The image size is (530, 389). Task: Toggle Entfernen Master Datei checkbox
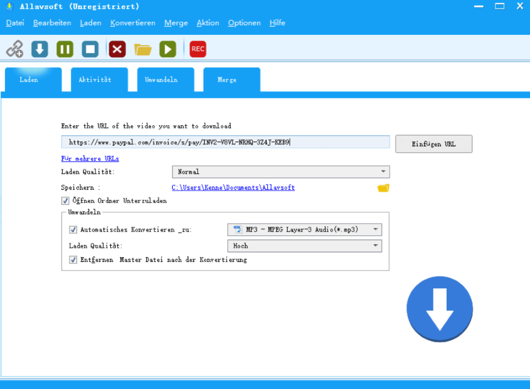[x=73, y=260]
